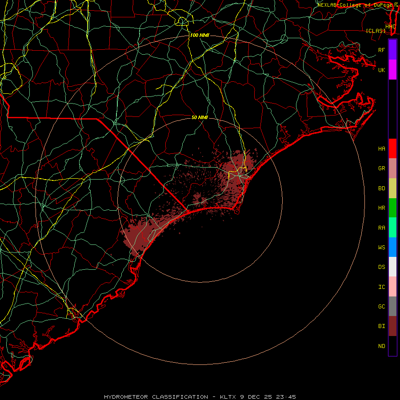Select the GC gray legend swatch
Screen dimensions: 400x400
(392, 306)
